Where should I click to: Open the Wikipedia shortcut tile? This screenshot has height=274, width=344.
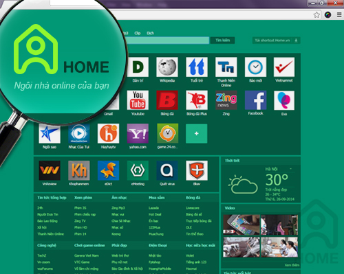coord(167,67)
